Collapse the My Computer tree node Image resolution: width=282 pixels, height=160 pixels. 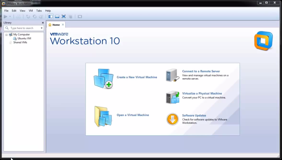click(6, 35)
